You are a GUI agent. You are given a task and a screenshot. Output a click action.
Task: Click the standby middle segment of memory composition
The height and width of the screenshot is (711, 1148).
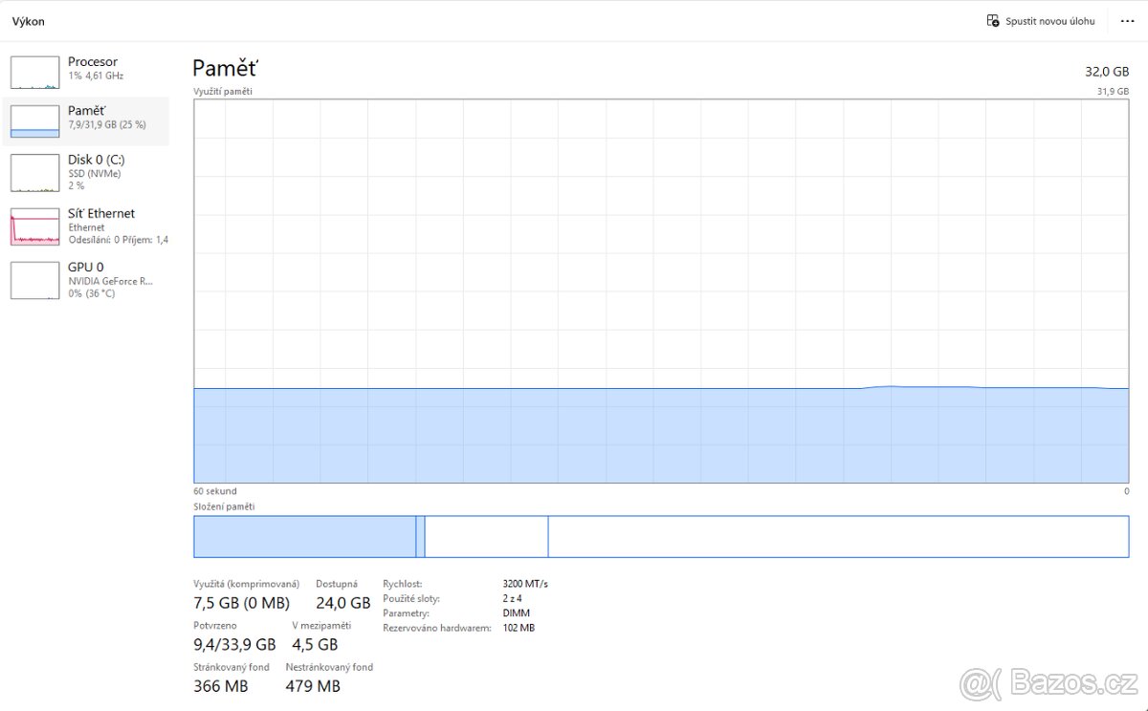(486, 536)
